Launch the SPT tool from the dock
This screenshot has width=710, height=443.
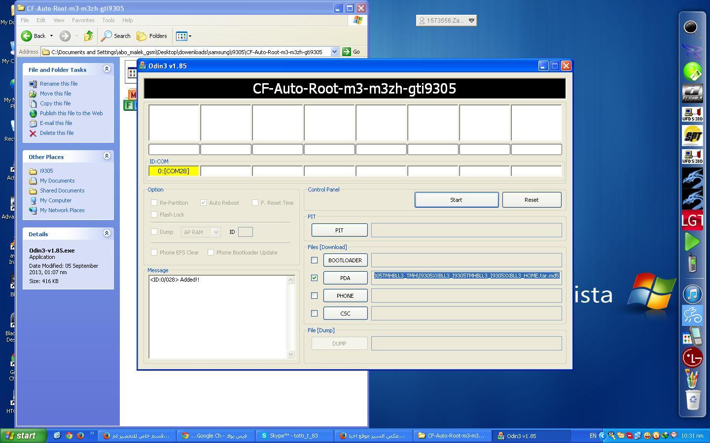tap(692, 135)
